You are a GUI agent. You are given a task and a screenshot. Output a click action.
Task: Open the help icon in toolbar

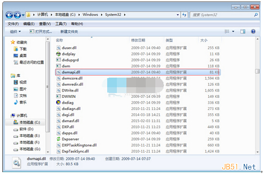pyautogui.click(x=253, y=31)
